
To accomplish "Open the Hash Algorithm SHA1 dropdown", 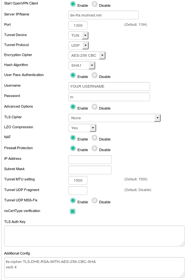I will coord(82,65).
